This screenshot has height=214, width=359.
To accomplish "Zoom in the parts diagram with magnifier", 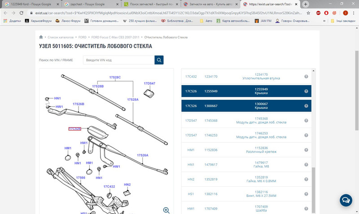I will 166,210.
